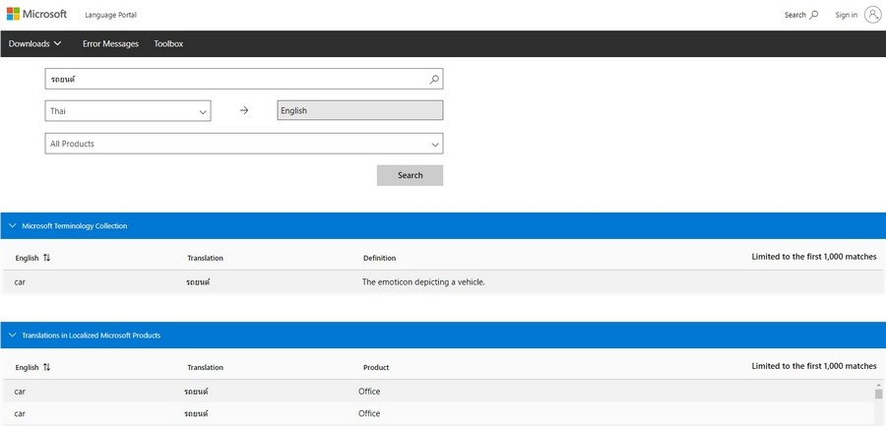Open the All Products dropdown
Screen dimensions: 886x426
(244, 144)
